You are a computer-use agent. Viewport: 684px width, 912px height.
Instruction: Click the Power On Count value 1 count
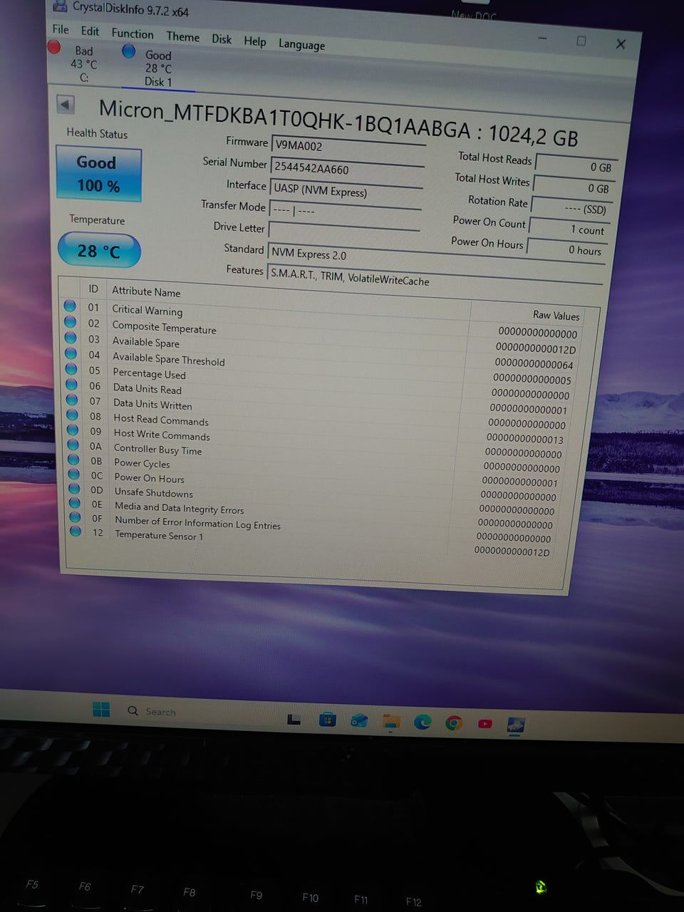[569, 229]
